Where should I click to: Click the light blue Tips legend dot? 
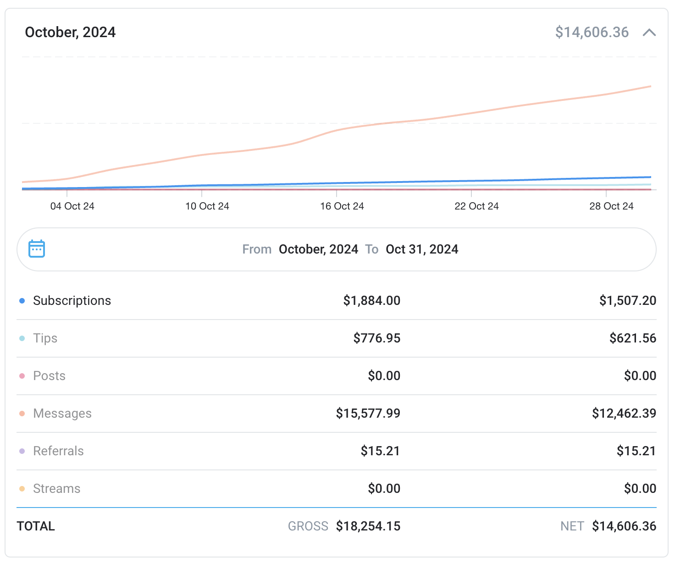coord(22,338)
